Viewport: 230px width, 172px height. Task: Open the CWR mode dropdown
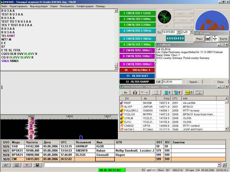[191, 32]
